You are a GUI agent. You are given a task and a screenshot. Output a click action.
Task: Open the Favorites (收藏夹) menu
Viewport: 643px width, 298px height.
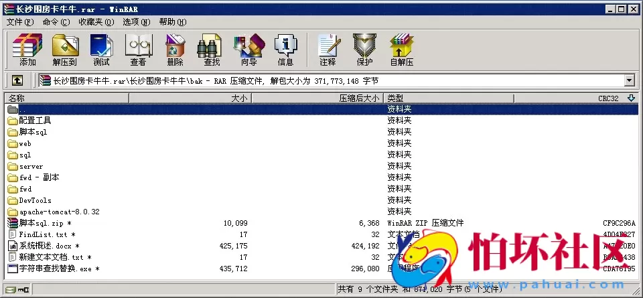click(x=96, y=22)
